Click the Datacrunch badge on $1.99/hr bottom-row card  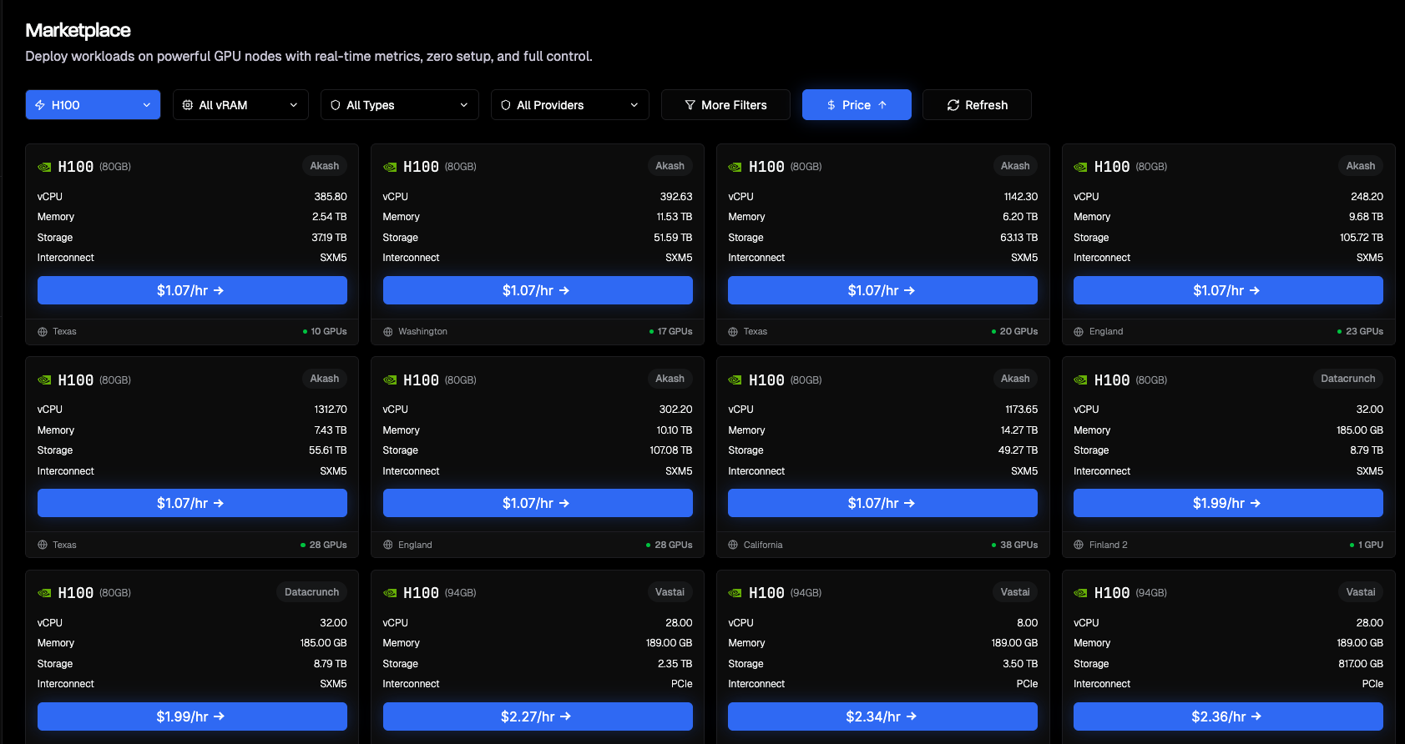click(x=311, y=592)
